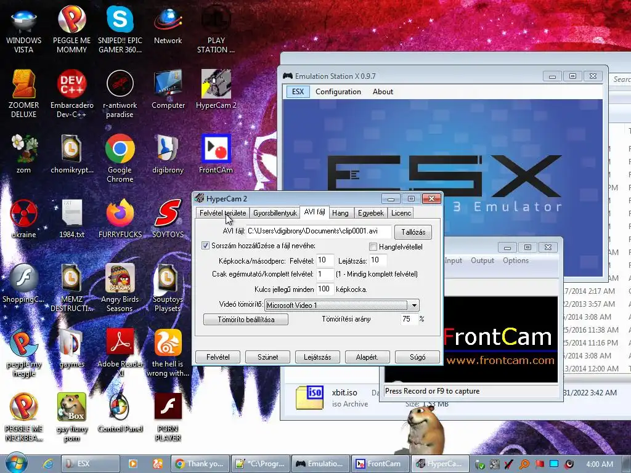Screen dimensions: 631x473
Task: Click the AVI fájl path field
Action: (x=319, y=231)
